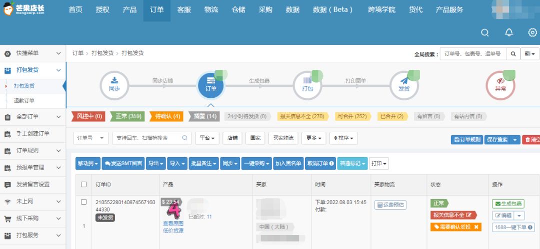Toggle the select-all orders checkbox
The image size is (540, 249).
pyautogui.click(x=83, y=185)
